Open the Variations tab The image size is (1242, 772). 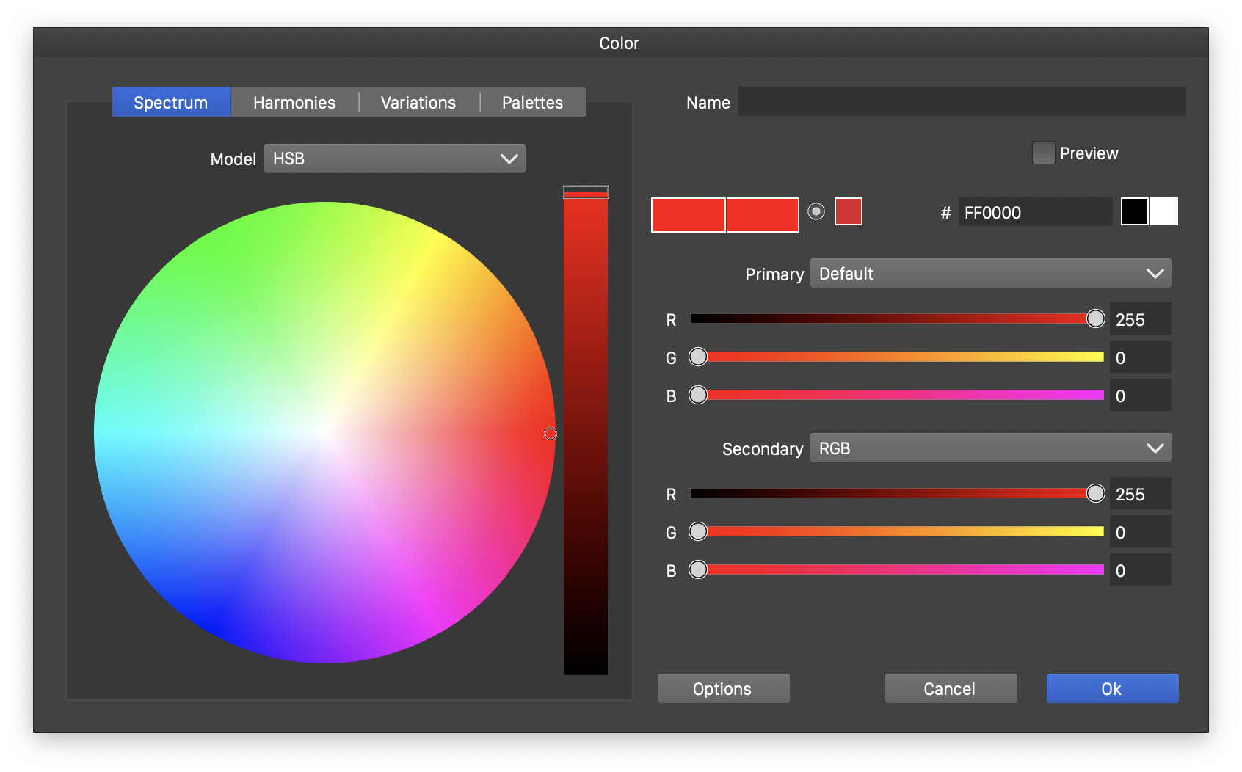point(418,103)
